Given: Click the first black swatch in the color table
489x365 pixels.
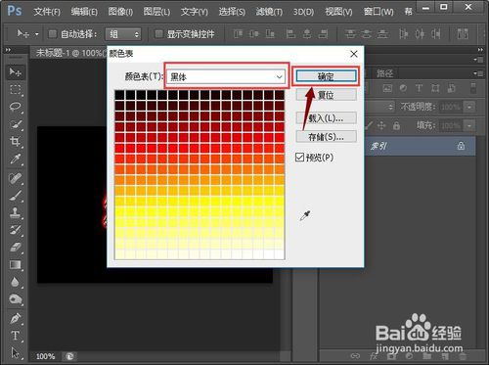Looking at the screenshot, I should click(119, 95).
